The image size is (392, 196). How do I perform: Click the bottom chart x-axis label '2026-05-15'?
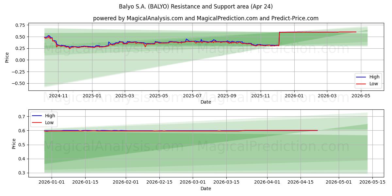[x=373, y=182]
